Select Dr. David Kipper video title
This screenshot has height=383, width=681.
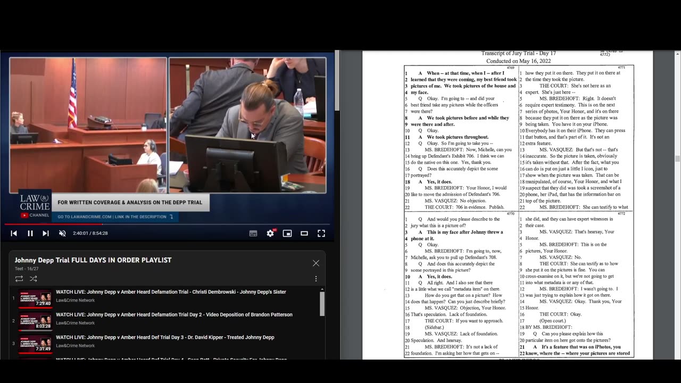tap(165, 338)
